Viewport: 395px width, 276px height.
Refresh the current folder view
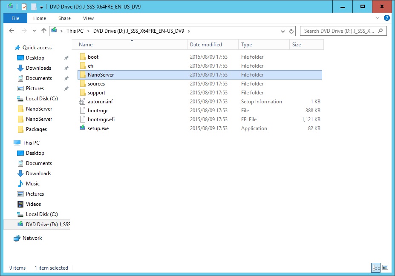[291, 31]
